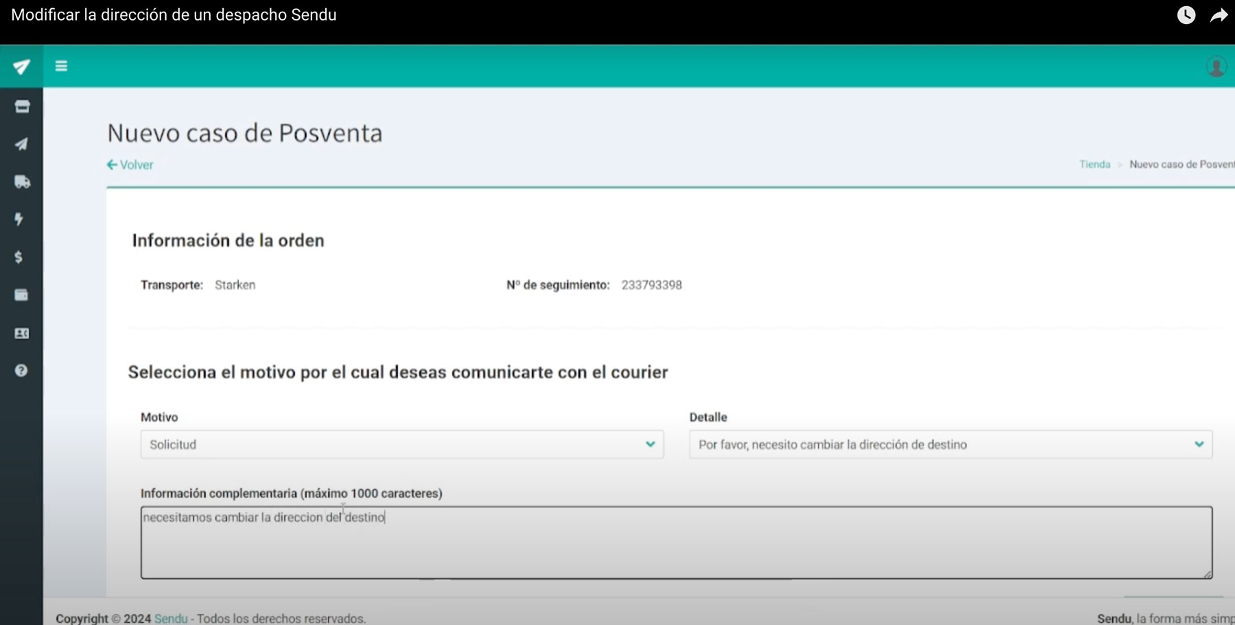Click the Sendu paper plane logo
The width and height of the screenshot is (1235, 625).
[21, 66]
